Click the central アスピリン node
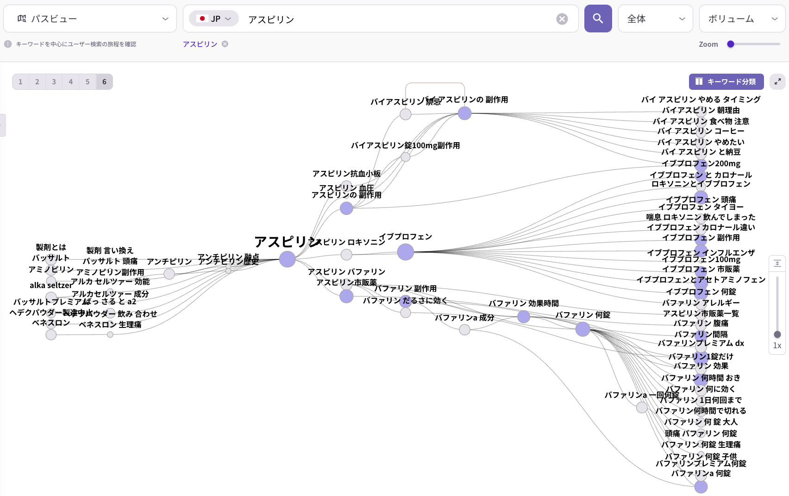The height and width of the screenshot is (496, 789). pyautogui.click(x=287, y=259)
